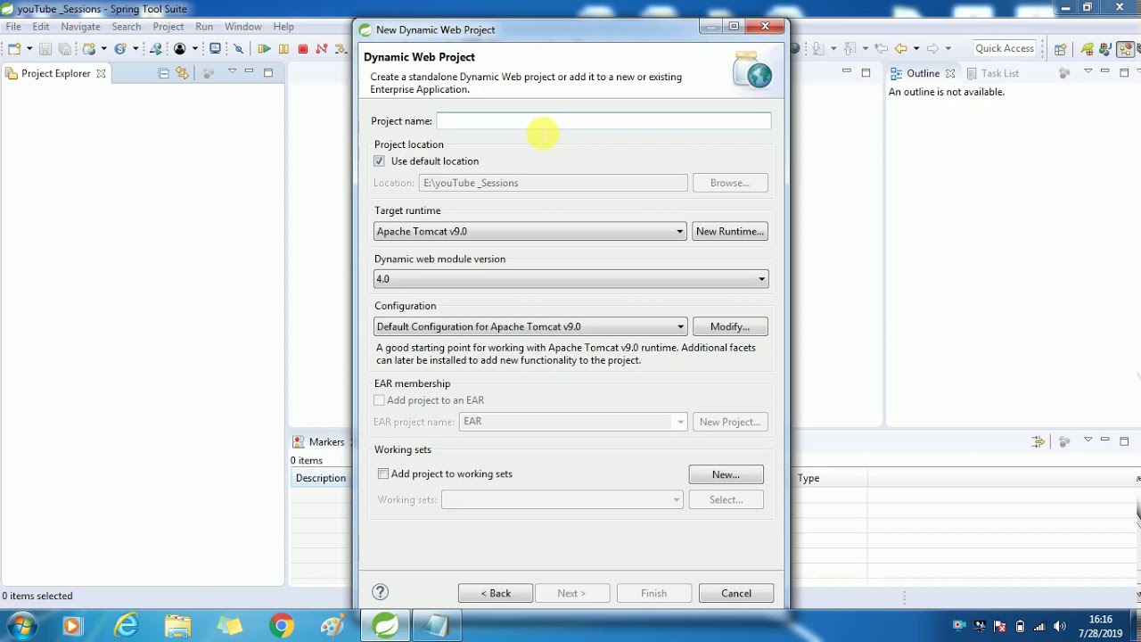1141x642 pixels.
Task: Click the Save All toolbar icon
Action: (x=64, y=49)
